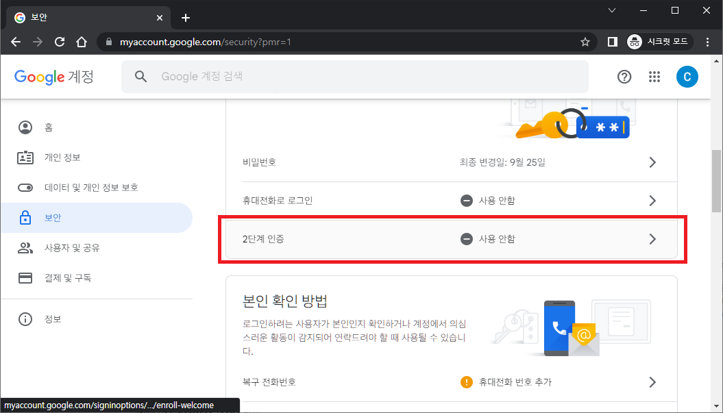The height and width of the screenshot is (413, 723).
Task: Click the info circle icon
Action: 25,319
